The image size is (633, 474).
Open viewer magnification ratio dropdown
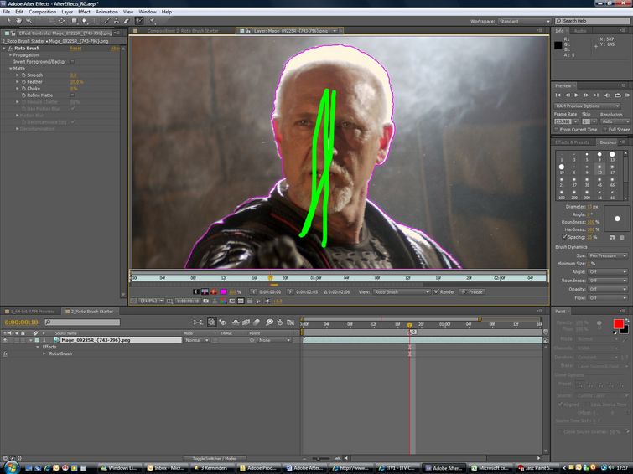[151, 301]
